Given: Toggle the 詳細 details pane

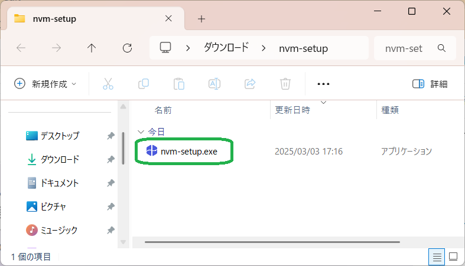Looking at the screenshot, I should (430, 84).
